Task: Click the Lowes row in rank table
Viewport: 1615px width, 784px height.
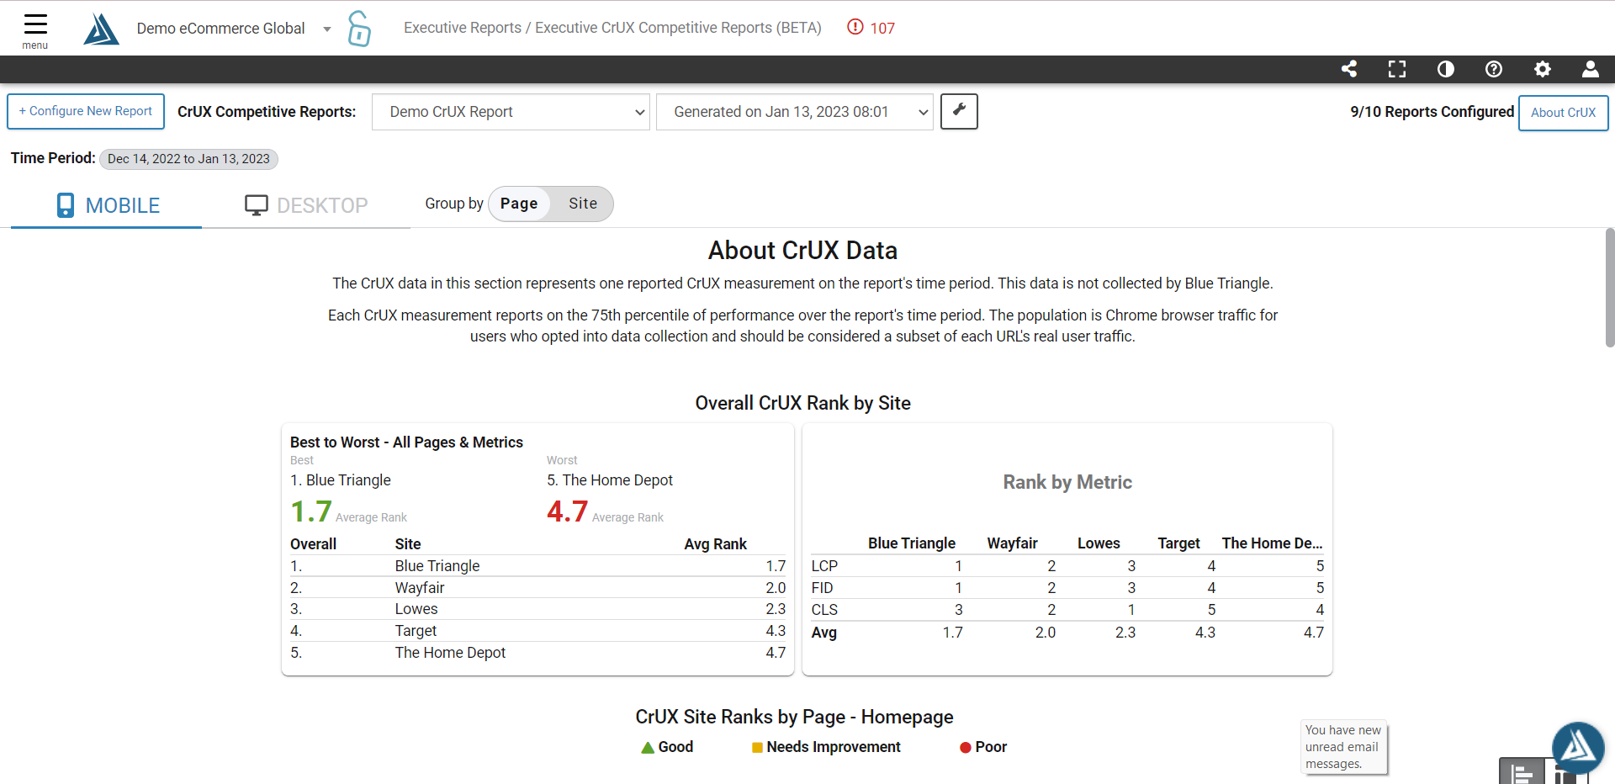Action: tap(538, 609)
